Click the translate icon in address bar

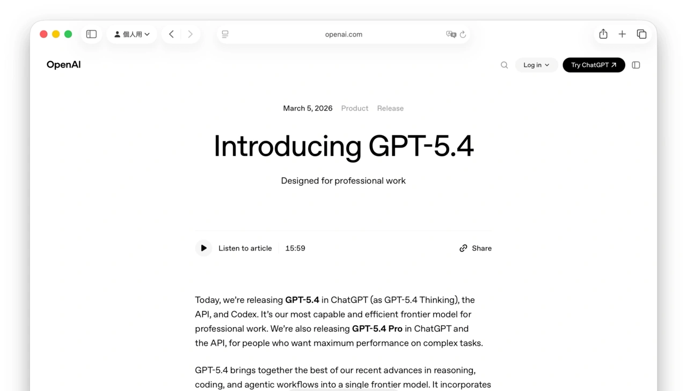pos(451,34)
